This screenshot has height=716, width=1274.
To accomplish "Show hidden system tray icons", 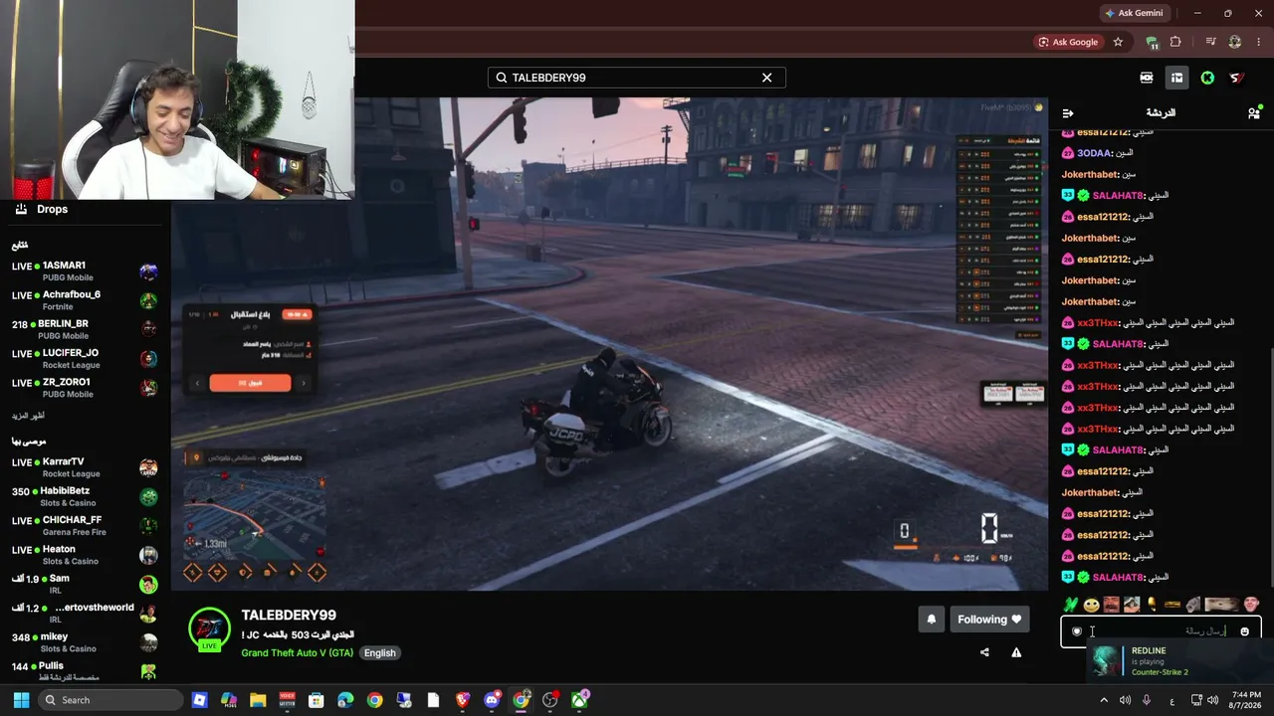I will (x=1103, y=700).
